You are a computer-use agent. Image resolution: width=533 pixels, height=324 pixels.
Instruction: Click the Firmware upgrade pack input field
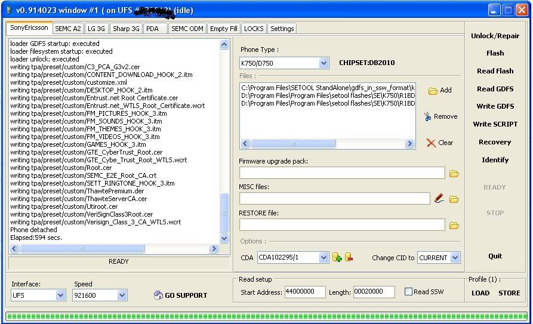(x=342, y=173)
